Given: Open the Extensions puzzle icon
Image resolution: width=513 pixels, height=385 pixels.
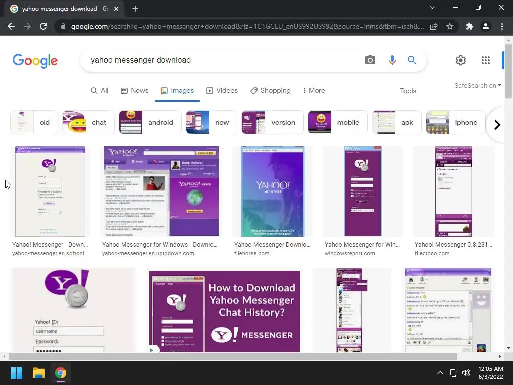Looking at the screenshot, I should pyautogui.click(x=470, y=26).
